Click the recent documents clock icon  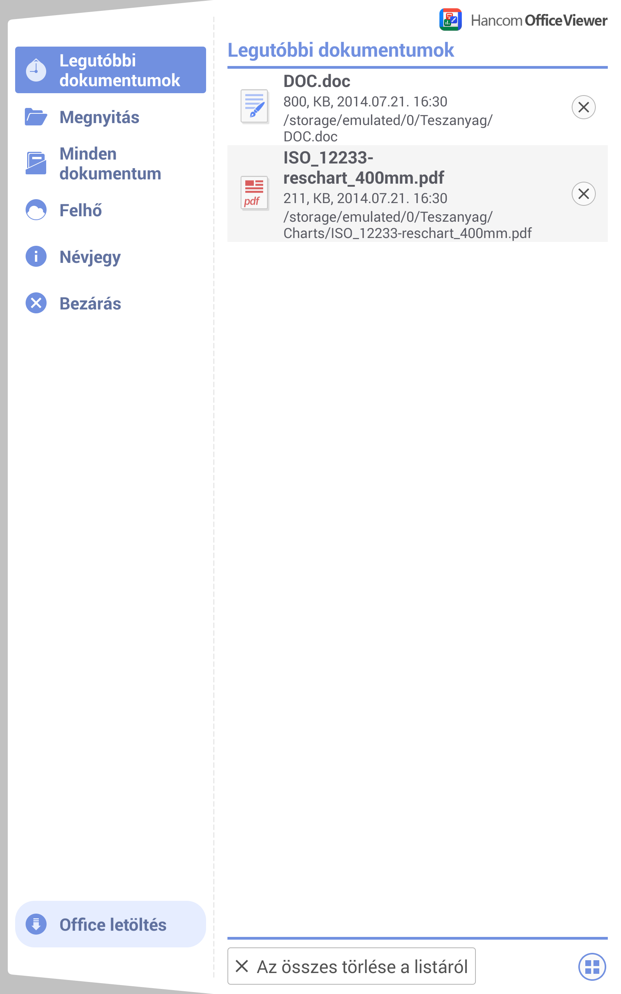[36, 70]
